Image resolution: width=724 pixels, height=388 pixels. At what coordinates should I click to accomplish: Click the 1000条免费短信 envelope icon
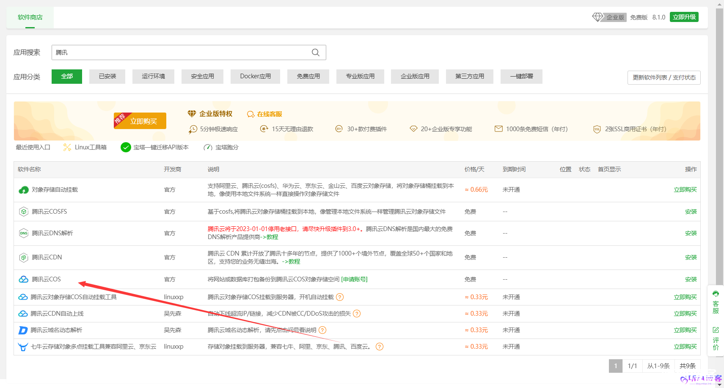tap(498, 129)
